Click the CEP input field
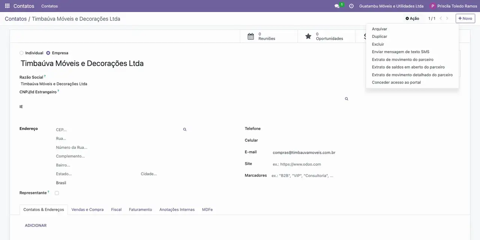Screen dimensions: 480x240 click(118, 130)
